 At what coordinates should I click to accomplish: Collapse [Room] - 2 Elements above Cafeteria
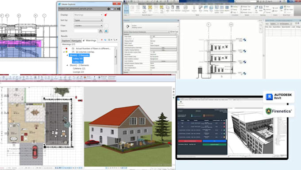(x=67, y=65)
